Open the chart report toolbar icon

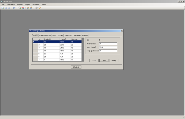pyautogui.click(x=14, y=8)
